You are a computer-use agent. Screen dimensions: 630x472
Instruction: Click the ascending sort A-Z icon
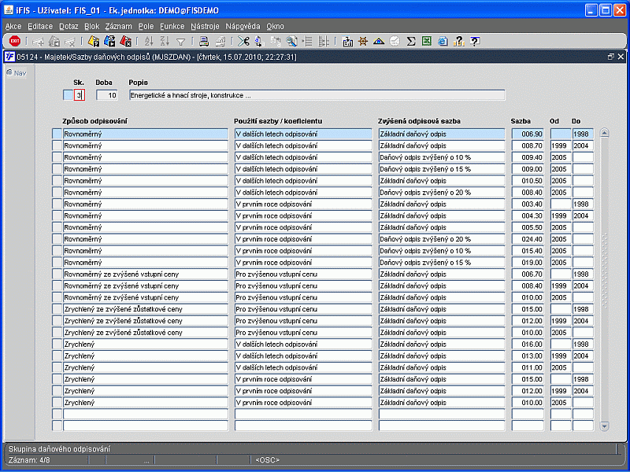click(x=149, y=42)
